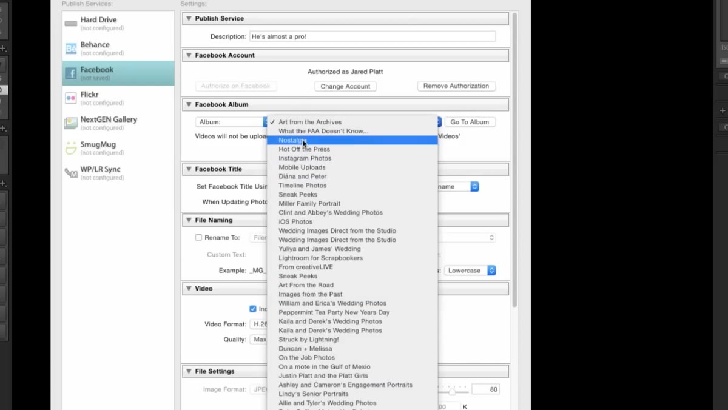Screen dimensions: 728x410
Task: Select the SmugMug (not configured) service row
Action: [118, 148]
